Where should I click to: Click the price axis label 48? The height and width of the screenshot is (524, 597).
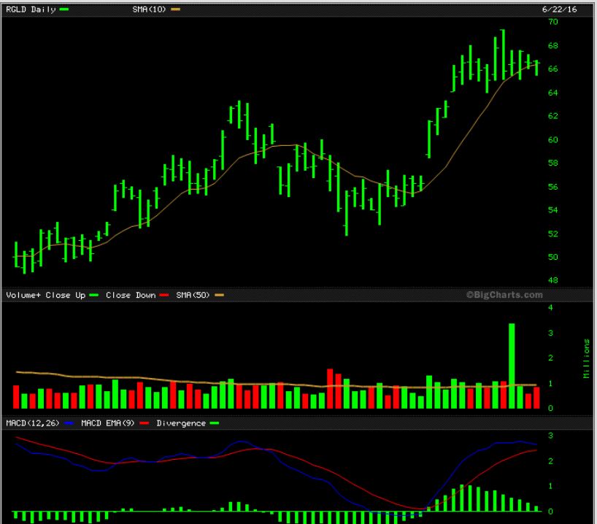552,280
